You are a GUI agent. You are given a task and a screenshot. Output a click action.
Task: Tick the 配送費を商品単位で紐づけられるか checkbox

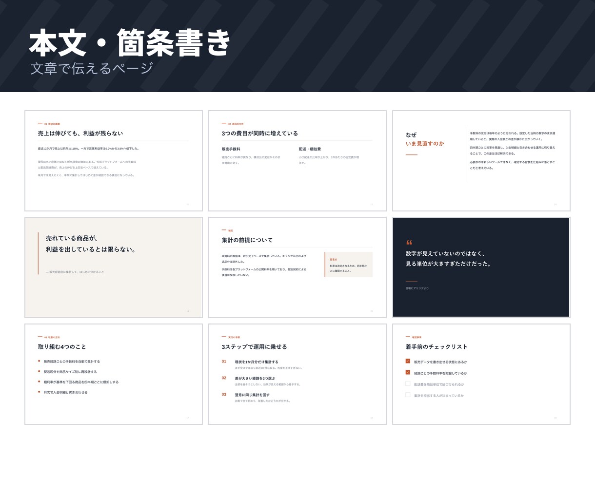[408, 383]
